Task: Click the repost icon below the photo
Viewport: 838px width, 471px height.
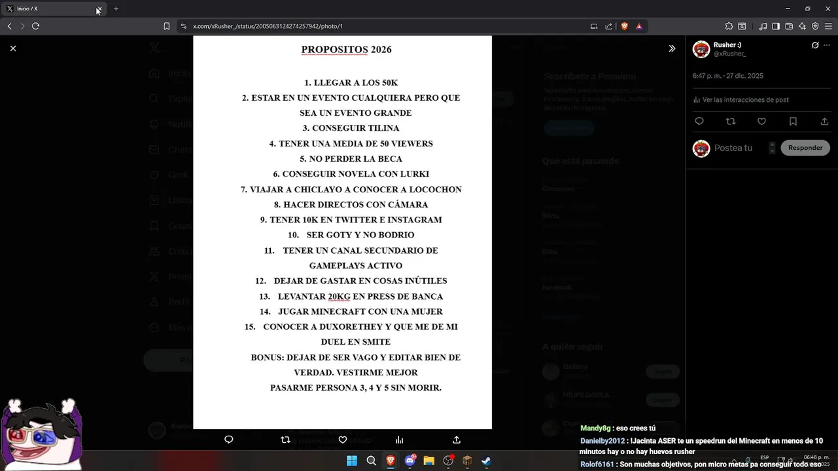Action: [x=285, y=440]
